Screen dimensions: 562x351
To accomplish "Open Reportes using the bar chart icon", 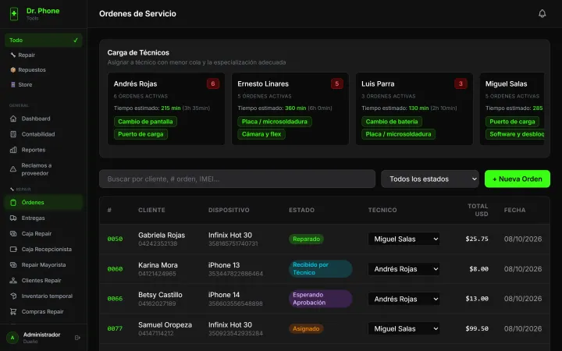I will (13, 150).
